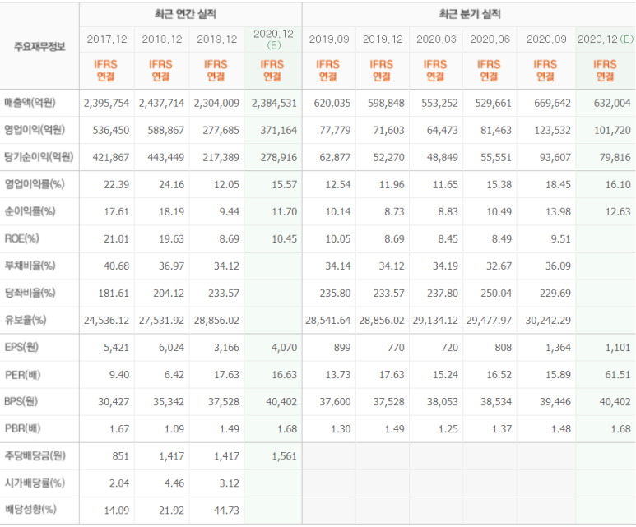Click the 부채비율(%) row label
This screenshot has height=527, width=636.
pyautogui.click(x=30, y=266)
